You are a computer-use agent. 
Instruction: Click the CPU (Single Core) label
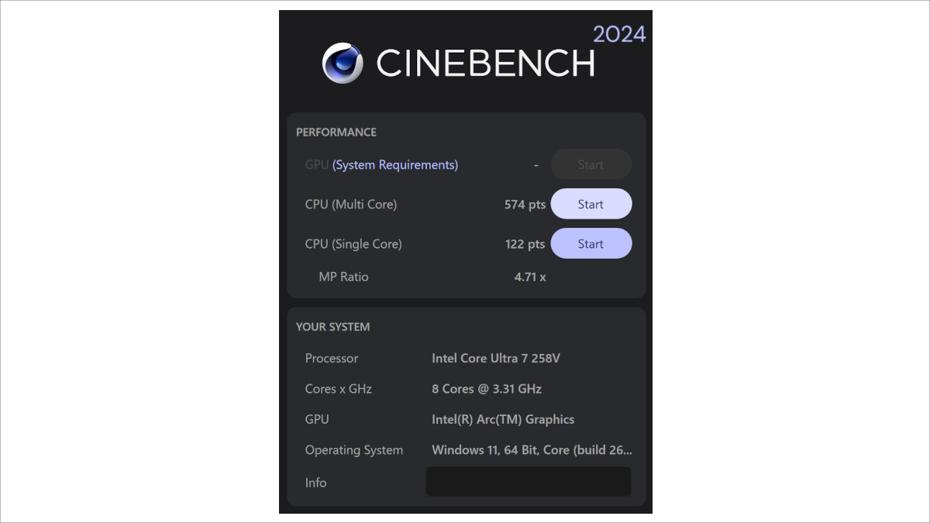point(353,243)
